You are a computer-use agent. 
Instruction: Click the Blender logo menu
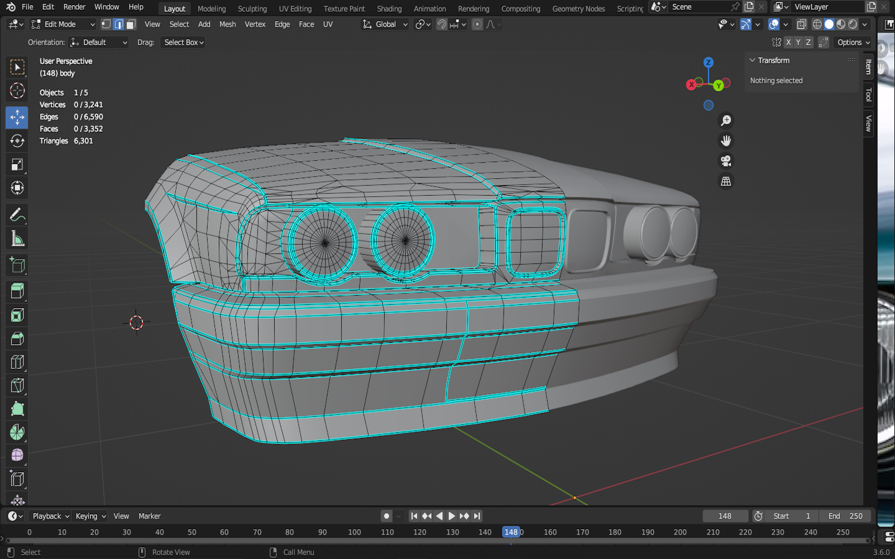coord(11,7)
